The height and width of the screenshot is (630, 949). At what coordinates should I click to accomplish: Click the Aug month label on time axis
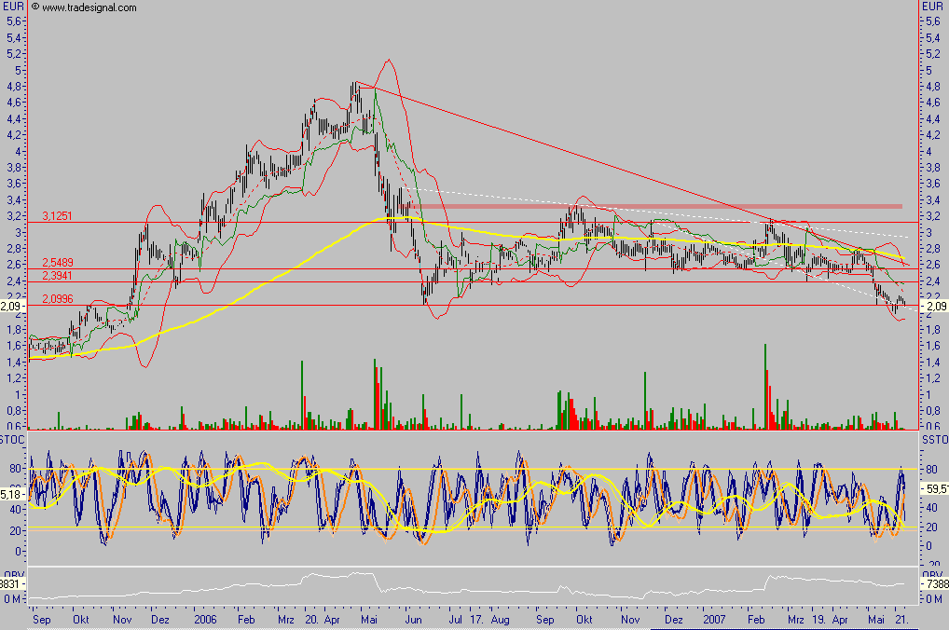[x=500, y=620]
